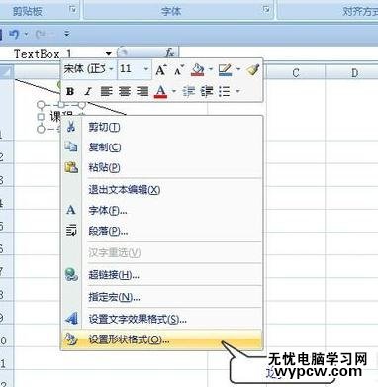Apply shape fill paint bucket
Image resolution: width=378 pixels, height=387 pixels.
198,70
